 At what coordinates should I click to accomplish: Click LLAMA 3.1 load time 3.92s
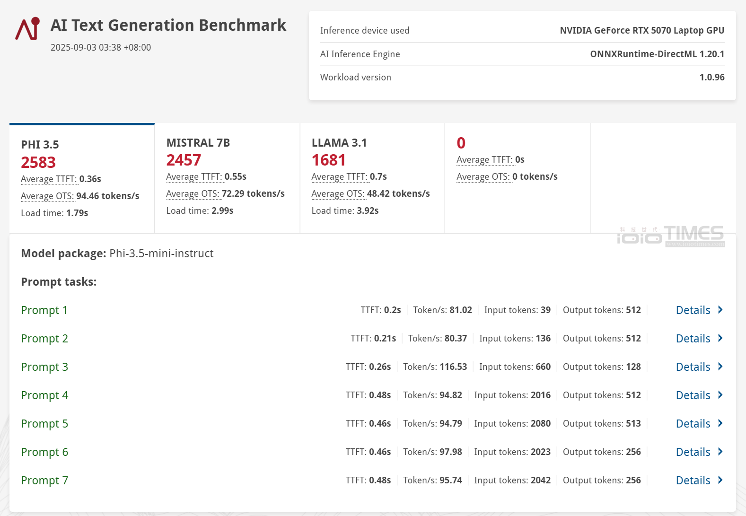point(345,211)
